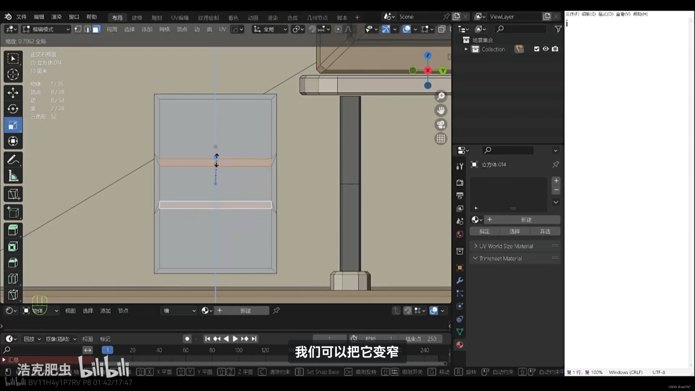This screenshot has height=391, width=695.
Task: Open the Material properties tab
Action: point(460,345)
